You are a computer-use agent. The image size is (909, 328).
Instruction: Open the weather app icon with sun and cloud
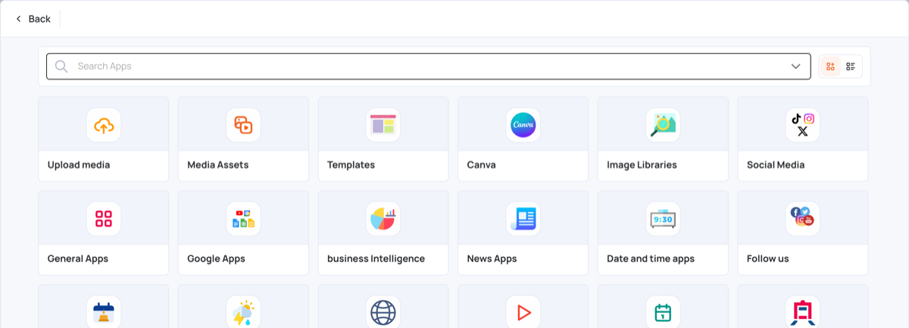click(x=243, y=312)
